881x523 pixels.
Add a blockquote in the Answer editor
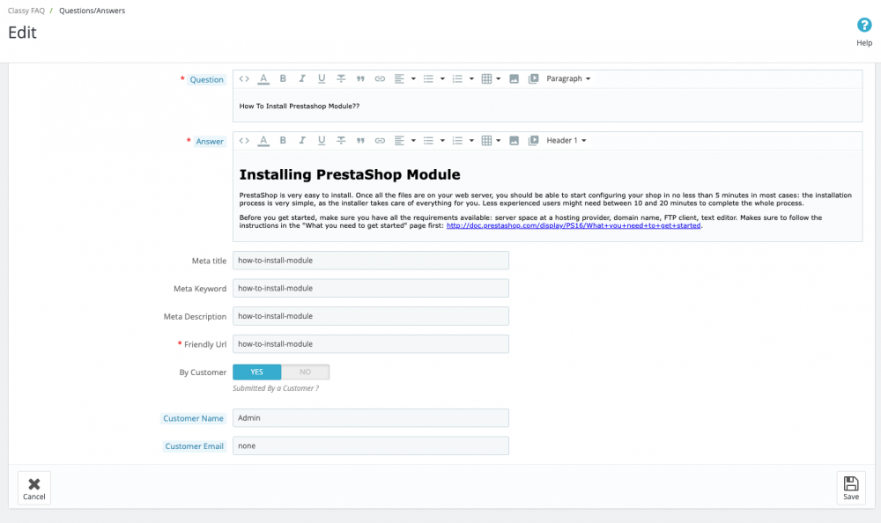(360, 140)
